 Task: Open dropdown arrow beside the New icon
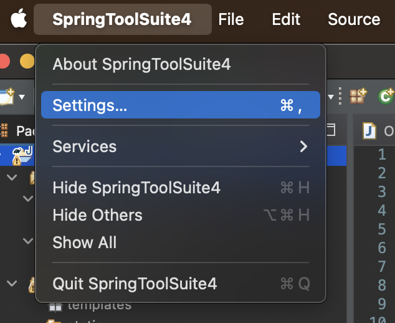click(22, 97)
